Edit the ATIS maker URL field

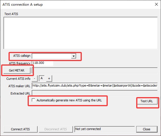pos(95,86)
